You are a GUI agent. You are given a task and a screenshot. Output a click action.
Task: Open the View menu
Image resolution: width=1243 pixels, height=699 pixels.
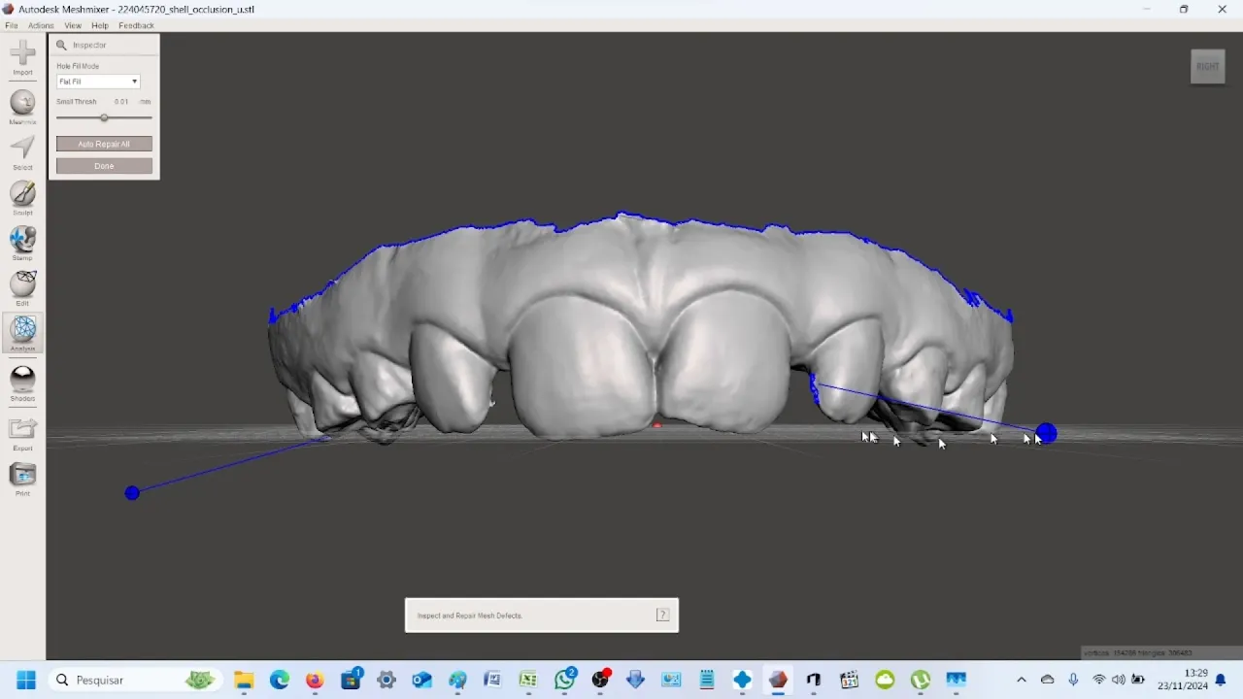tap(73, 25)
